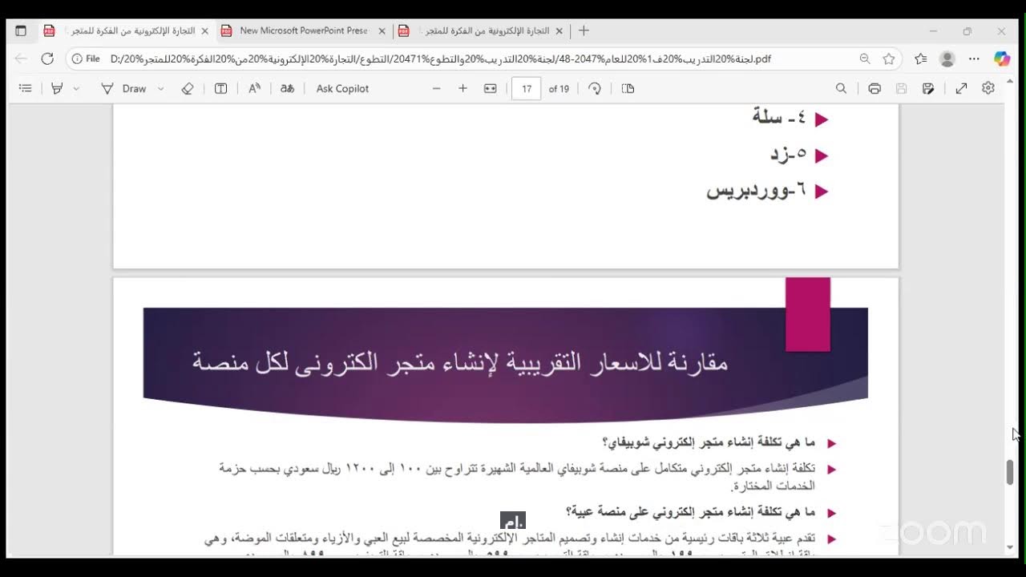Screen dimensions: 1026x577
Task: Add this page to favorites
Action: click(889, 59)
